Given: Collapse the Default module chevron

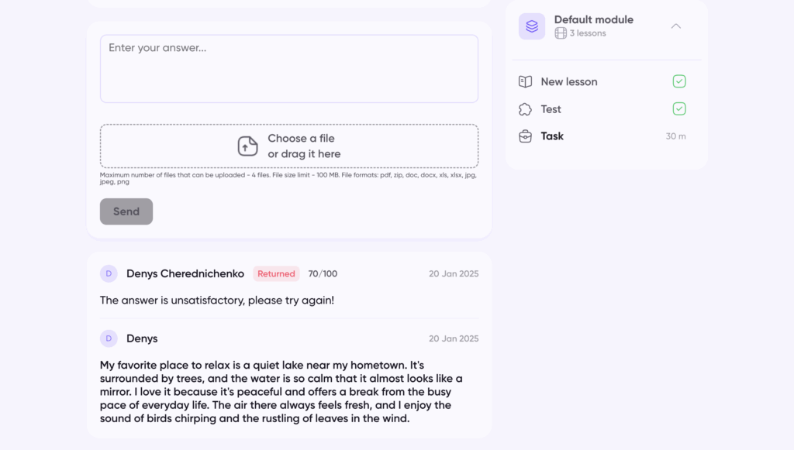Looking at the screenshot, I should [x=676, y=26].
